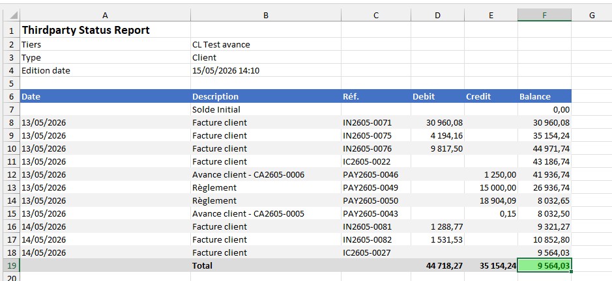
Task: Click the 'CL Test avance' cell
Action: (x=266, y=44)
